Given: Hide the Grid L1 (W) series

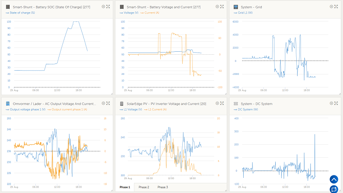Looking at the screenshot, I should click(245, 13).
